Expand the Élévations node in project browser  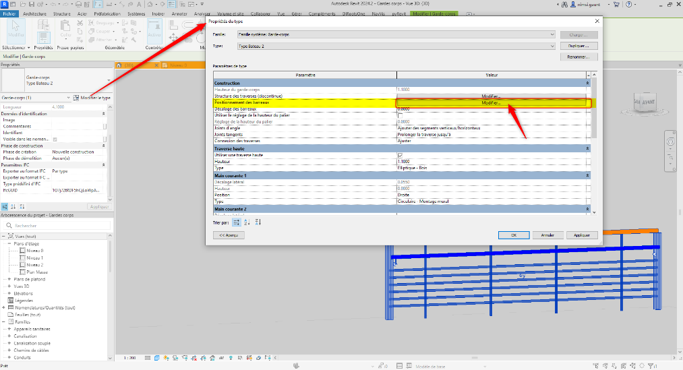click(9, 293)
